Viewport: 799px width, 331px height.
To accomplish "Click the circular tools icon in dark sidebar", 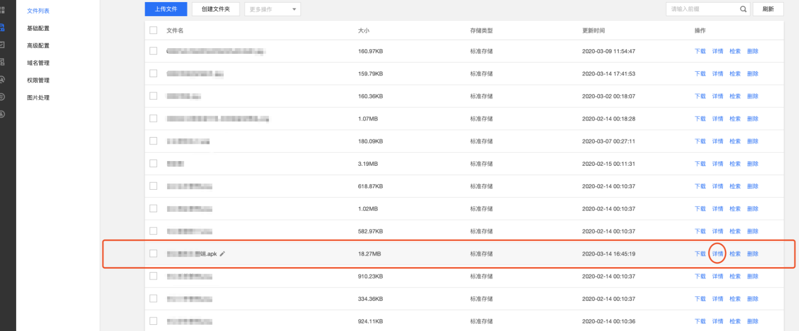I will tap(2, 79).
